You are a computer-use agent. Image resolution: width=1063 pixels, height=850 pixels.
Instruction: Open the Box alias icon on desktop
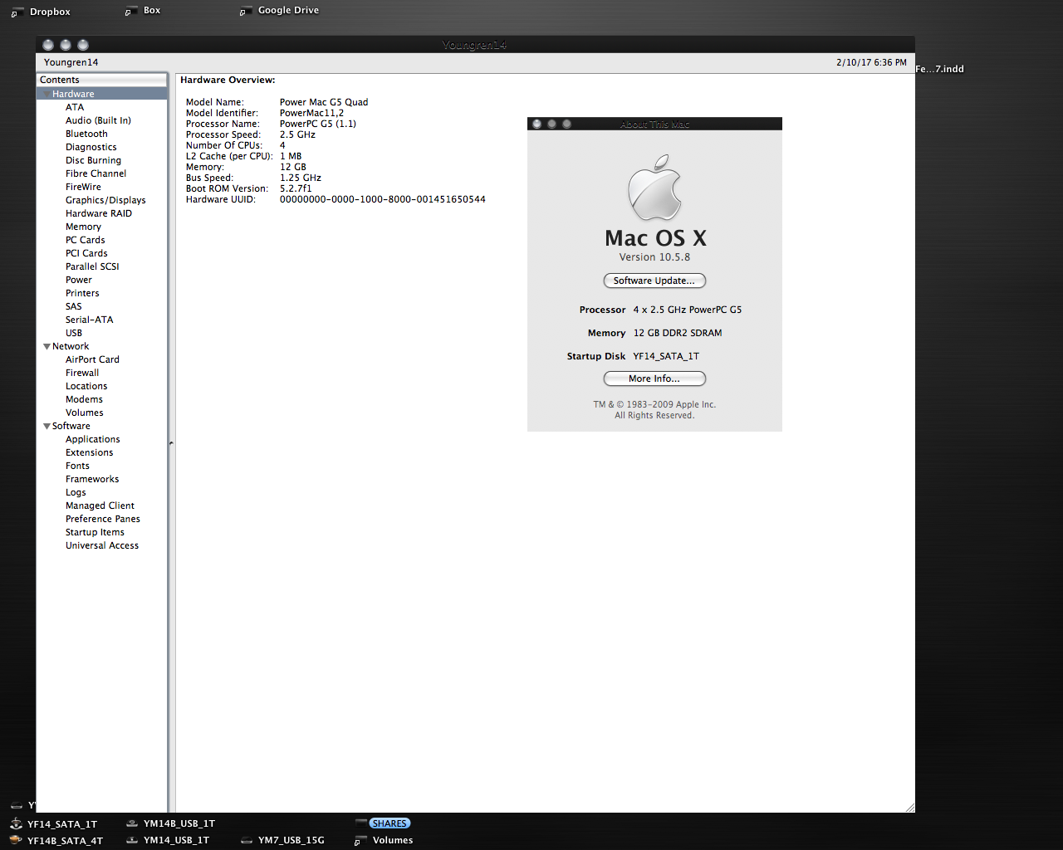point(130,12)
